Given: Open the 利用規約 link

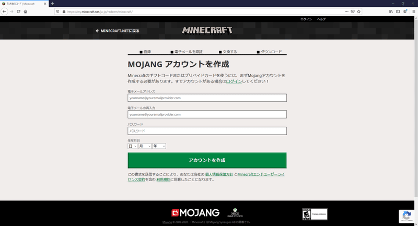Looking at the screenshot, I should tap(164, 180).
